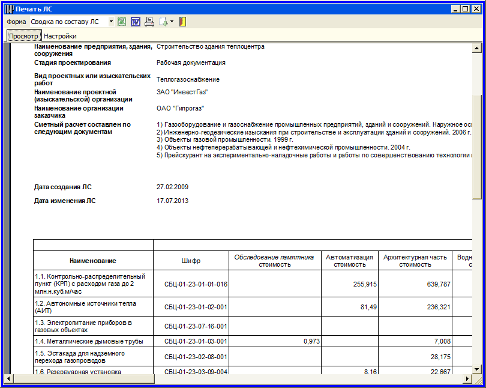Export the report to Excel
486x388 pixels.
pos(122,22)
